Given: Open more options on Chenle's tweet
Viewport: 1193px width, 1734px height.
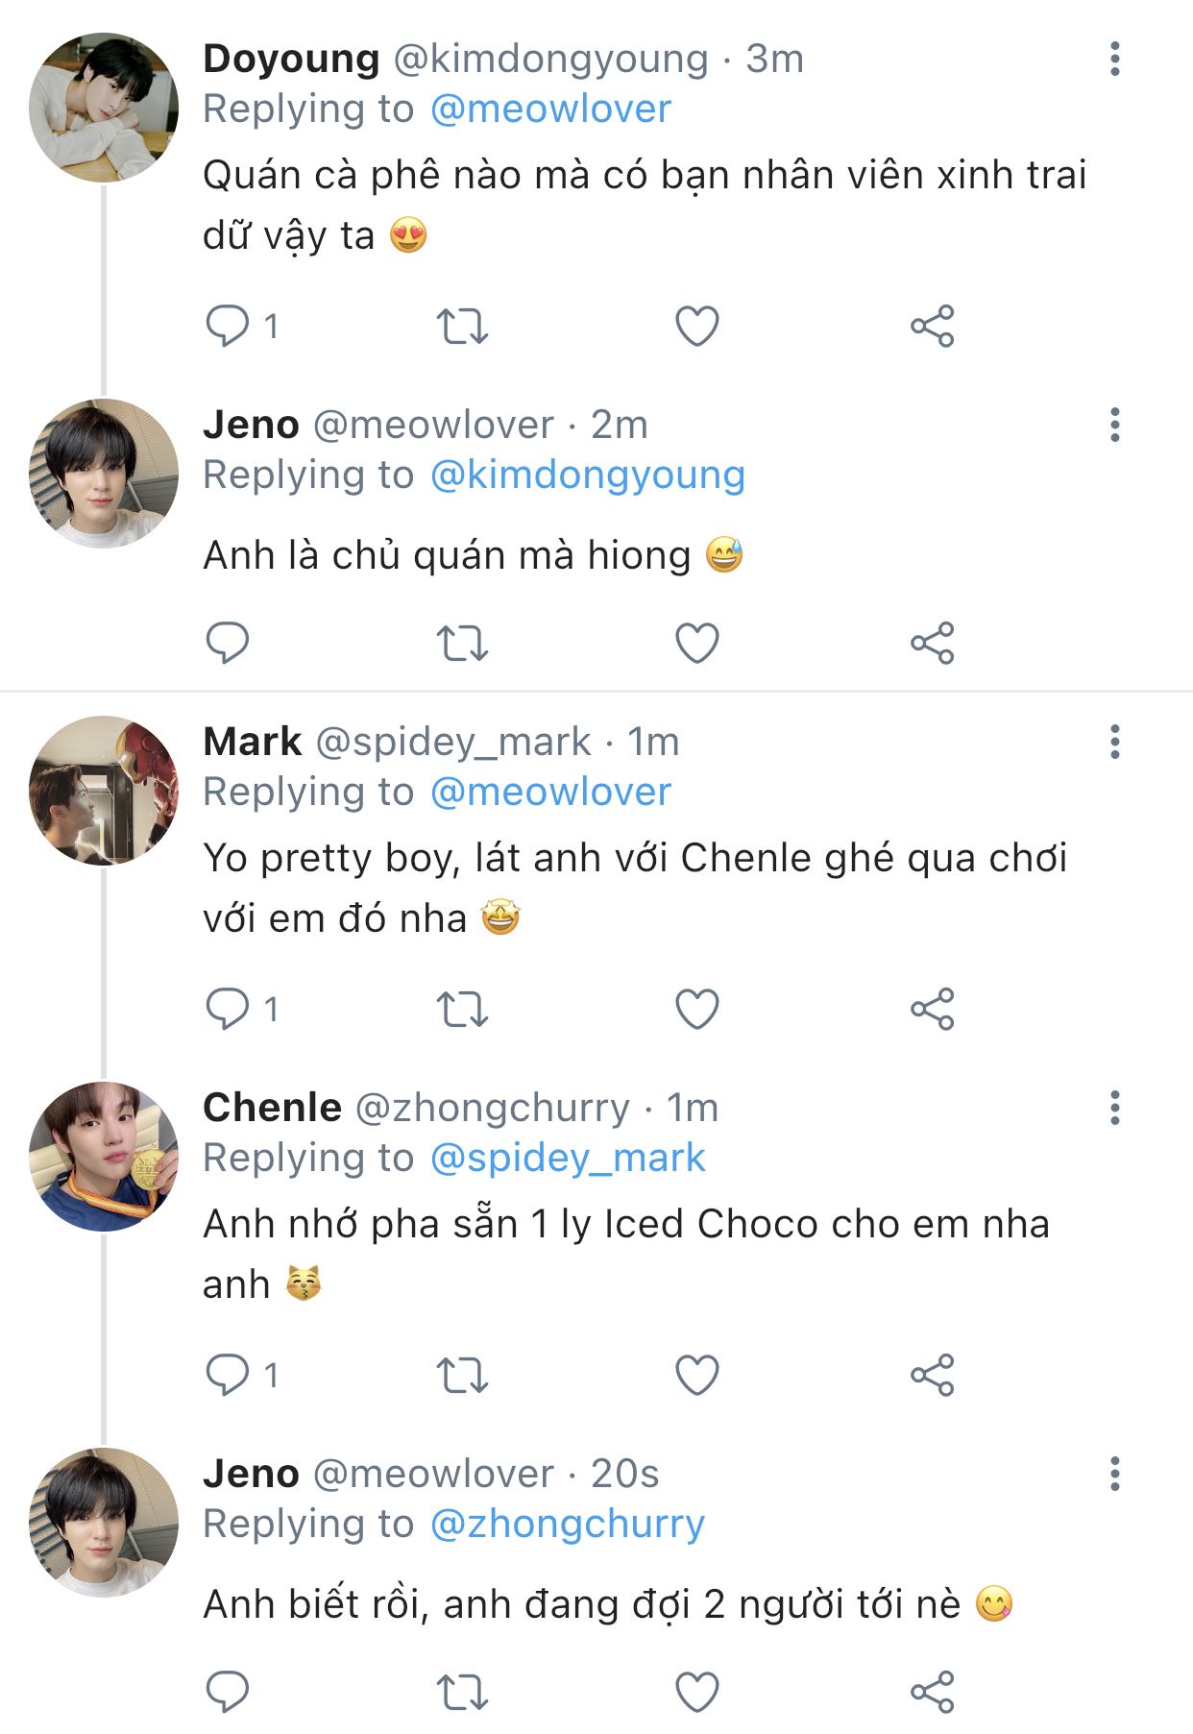Looking at the screenshot, I should point(1114,1108).
